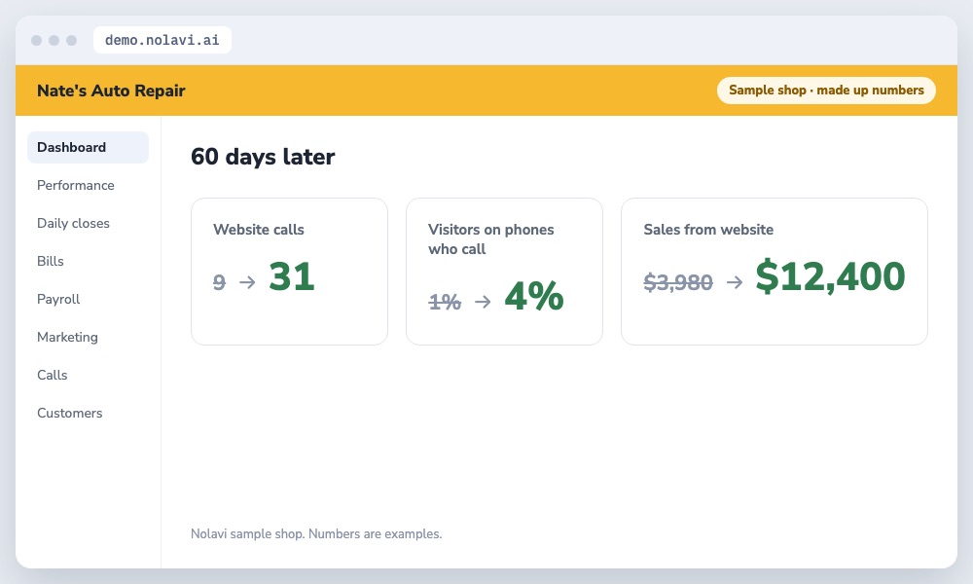Click the struck-through $3,980 figure
Screen dimensions: 973x584
click(x=678, y=282)
